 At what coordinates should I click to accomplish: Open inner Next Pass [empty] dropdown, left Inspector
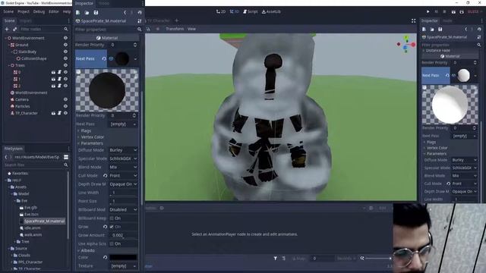click(x=123, y=124)
